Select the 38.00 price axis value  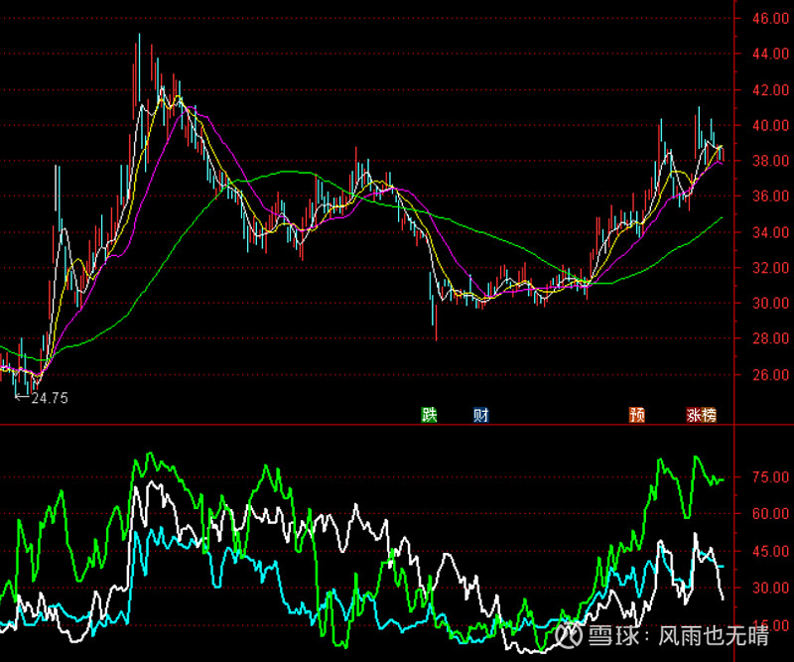[x=770, y=161]
